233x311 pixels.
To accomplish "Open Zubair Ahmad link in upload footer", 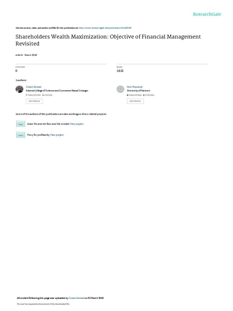I will (76, 298).
